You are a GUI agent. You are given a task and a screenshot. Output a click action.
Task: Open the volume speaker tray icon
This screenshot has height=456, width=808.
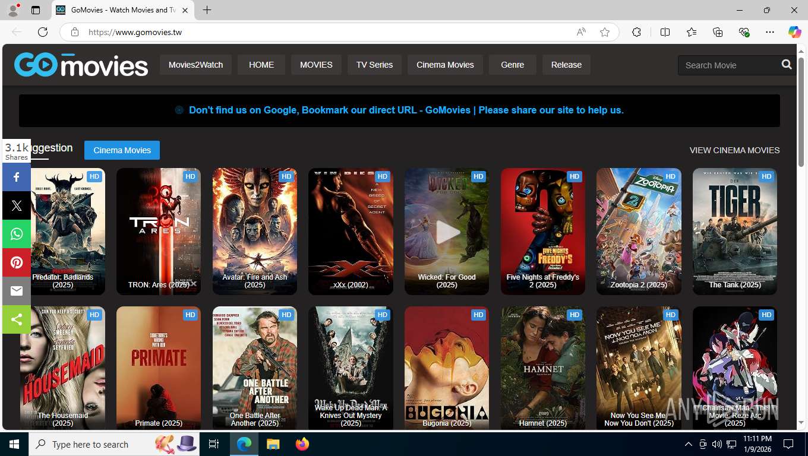[x=717, y=444]
